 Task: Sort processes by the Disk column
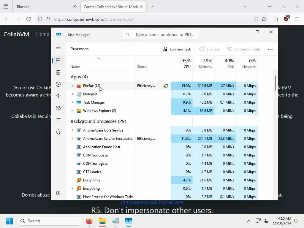pyautogui.click(x=225, y=64)
